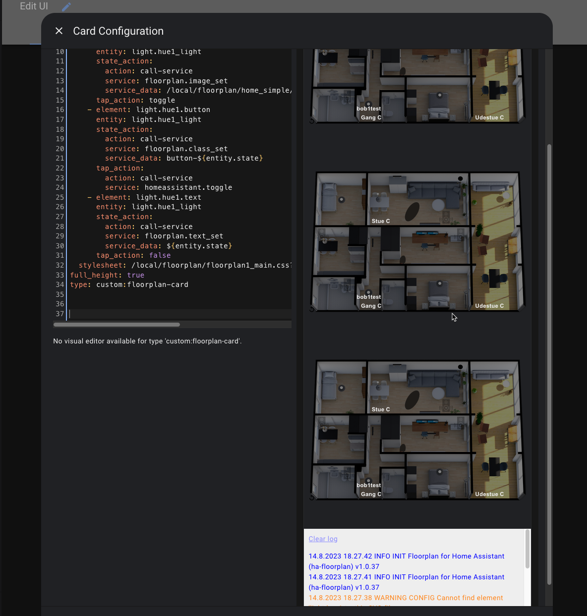Click the Udestue C room label
Image resolution: width=587 pixels, height=616 pixels.
point(489,306)
